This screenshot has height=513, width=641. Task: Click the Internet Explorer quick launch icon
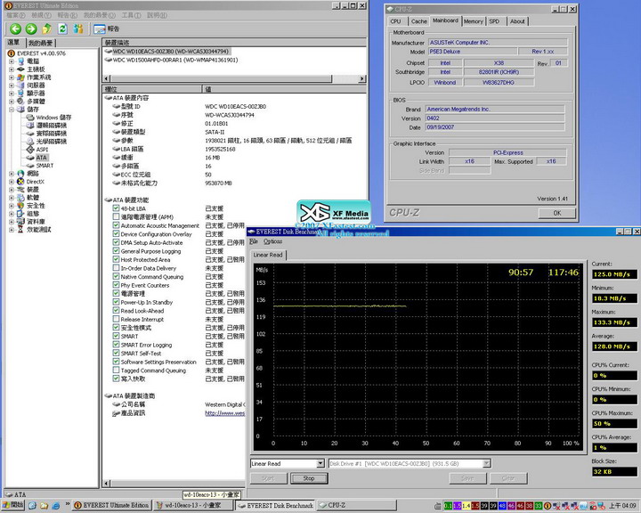pyautogui.click(x=56, y=506)
